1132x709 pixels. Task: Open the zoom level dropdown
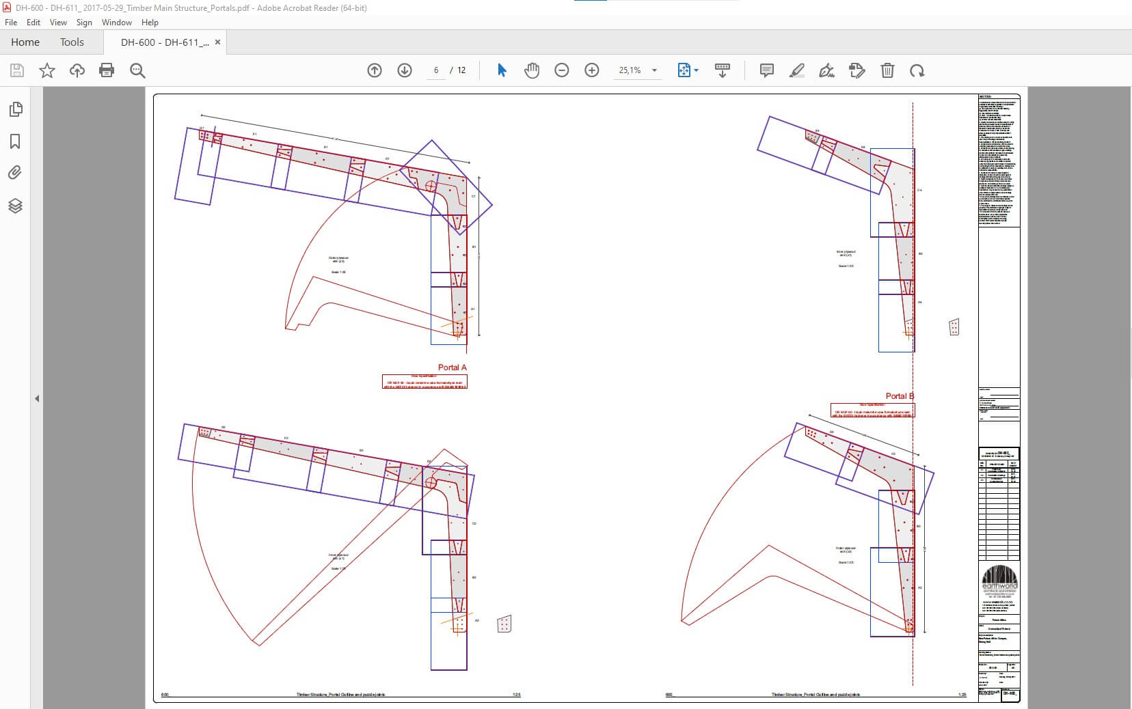pyautogui.click(x=654, y=70)
